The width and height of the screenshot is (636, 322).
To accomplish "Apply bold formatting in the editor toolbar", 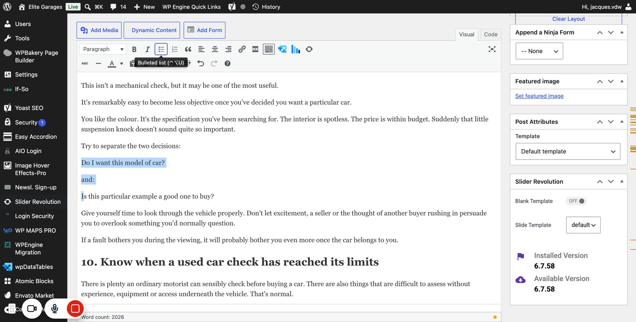I will (134, 49).
